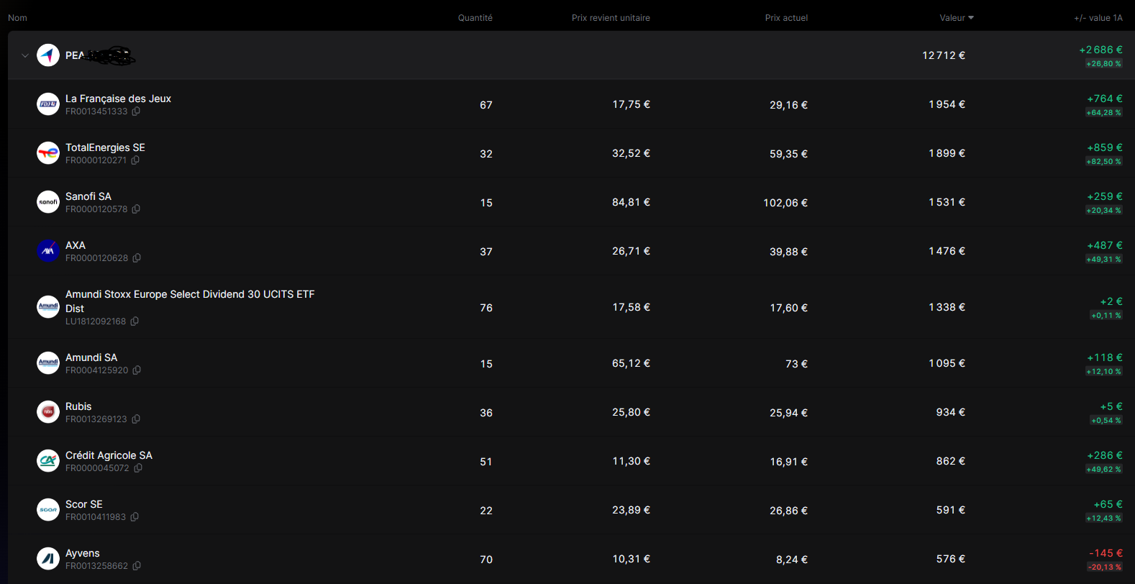This screenshot has width=1135, height=584.
Task: Click the AXA logo
Action: 48,251
